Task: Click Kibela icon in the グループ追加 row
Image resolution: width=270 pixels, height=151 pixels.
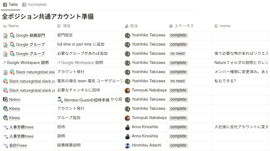Action: point(6,118)
